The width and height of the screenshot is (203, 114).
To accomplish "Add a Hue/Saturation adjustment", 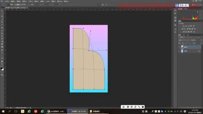I will click(182, 29).
